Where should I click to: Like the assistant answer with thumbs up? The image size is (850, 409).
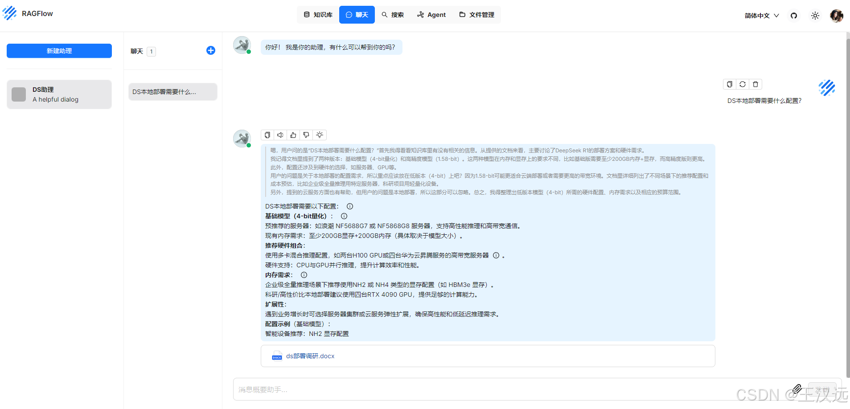(293, 135)
